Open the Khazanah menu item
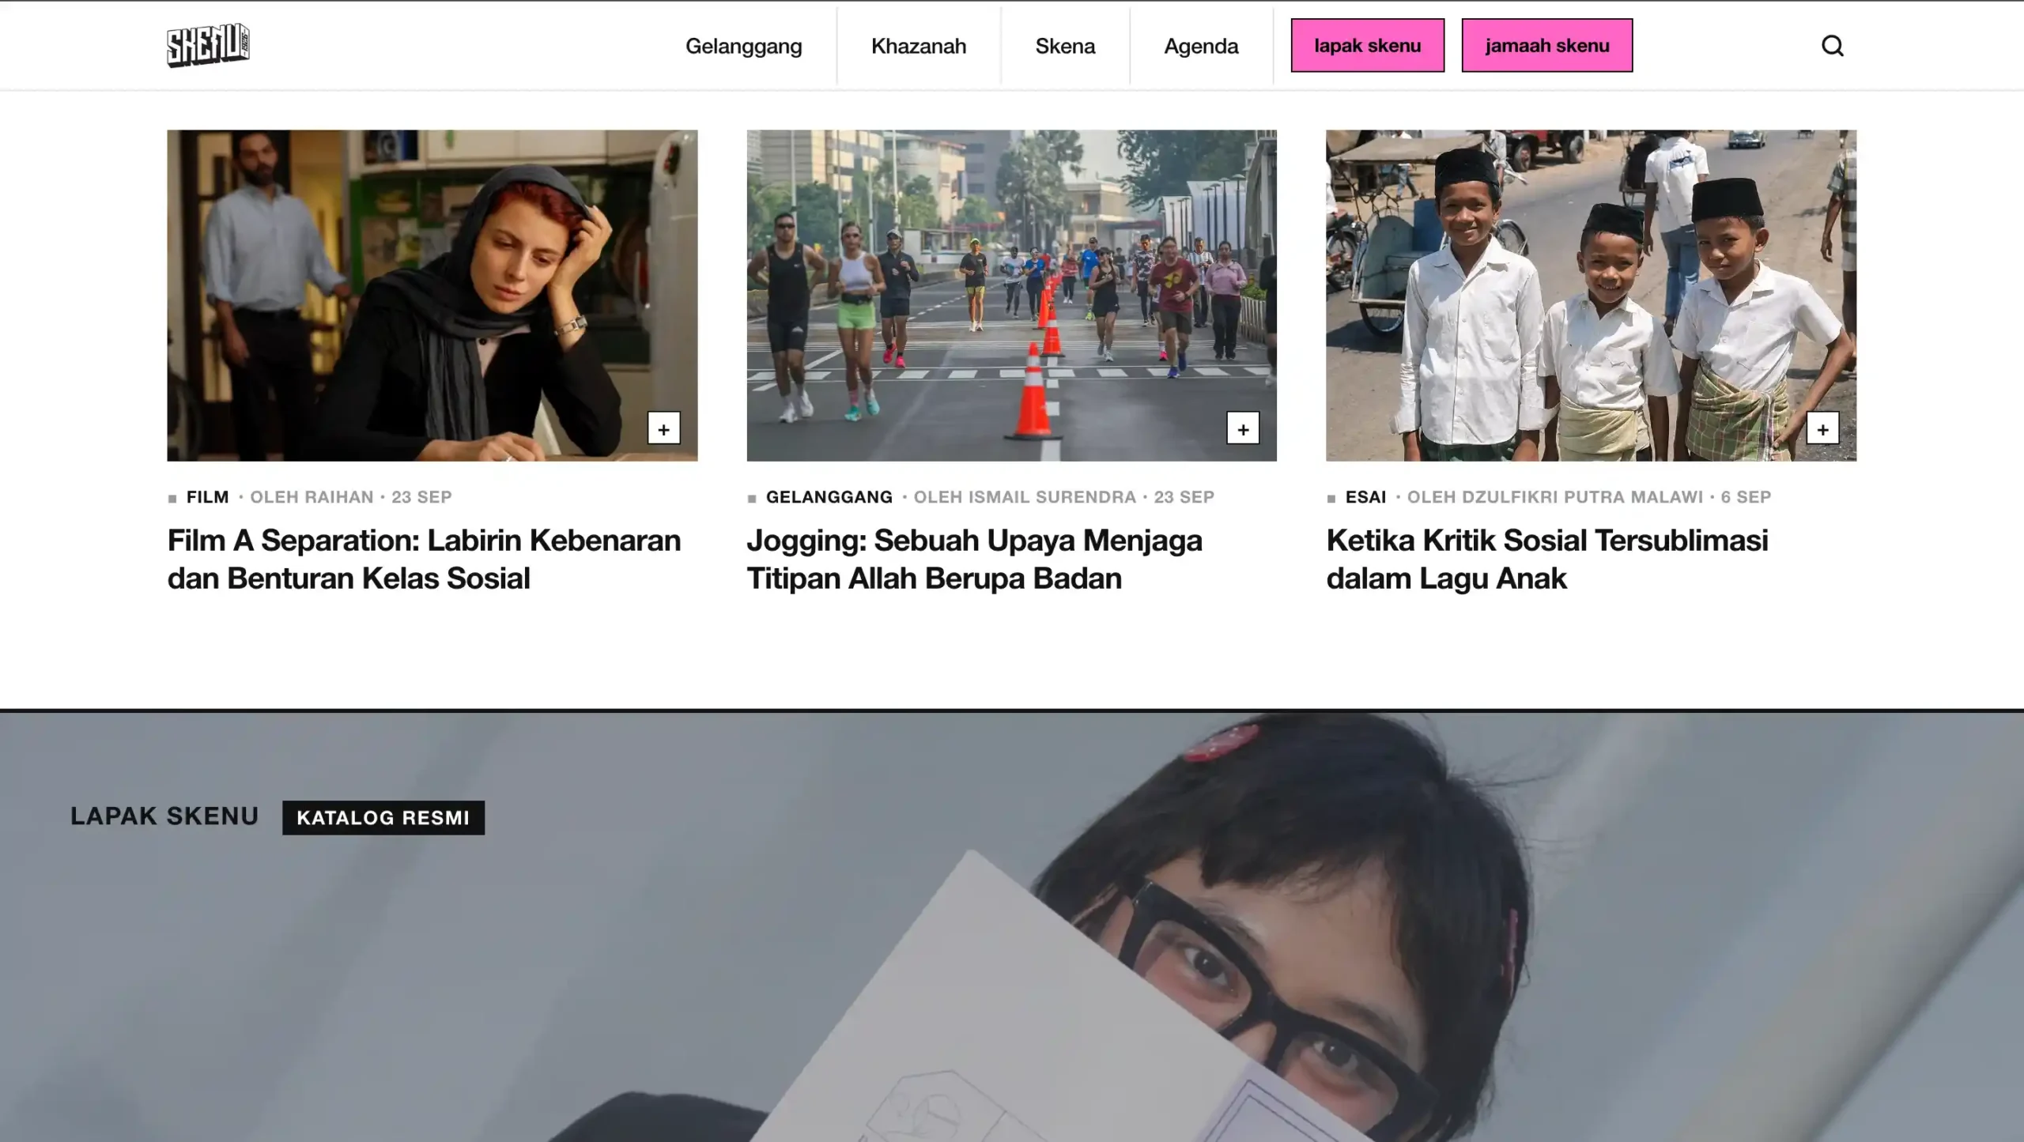 [919, 46]
